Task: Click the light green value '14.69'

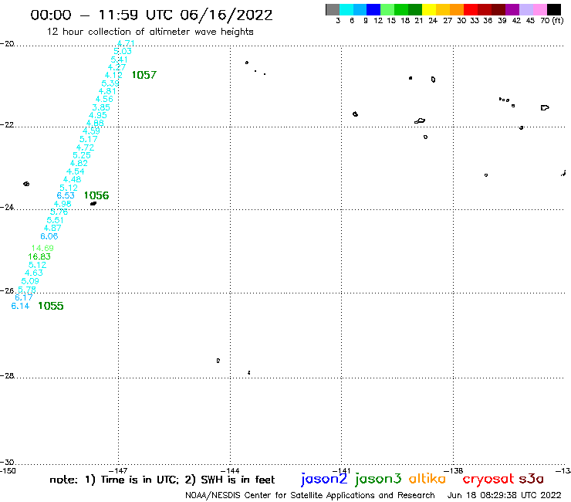Action: click(42, 248)
